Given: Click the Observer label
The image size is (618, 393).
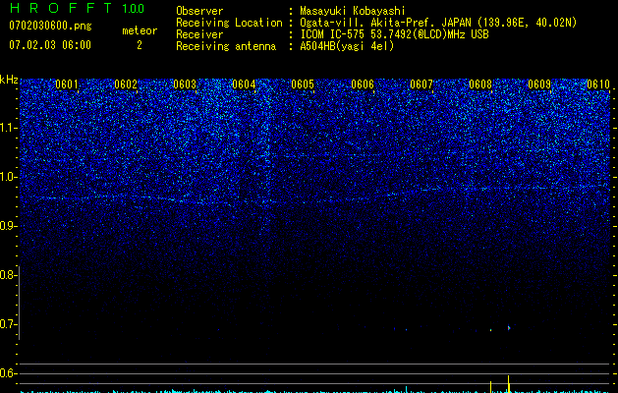Looking at the screenshot, I should (199, 11).
